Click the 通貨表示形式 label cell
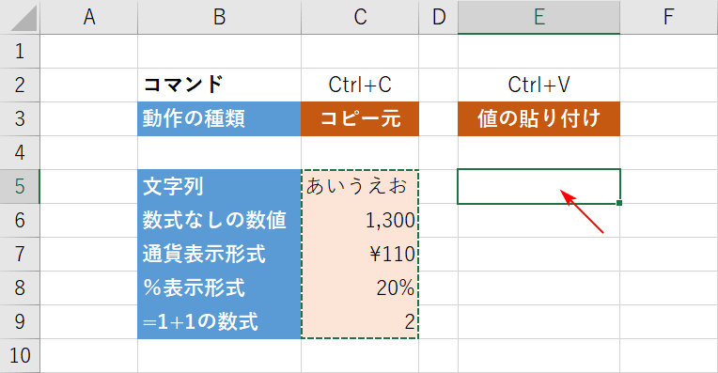 (219, 255)
